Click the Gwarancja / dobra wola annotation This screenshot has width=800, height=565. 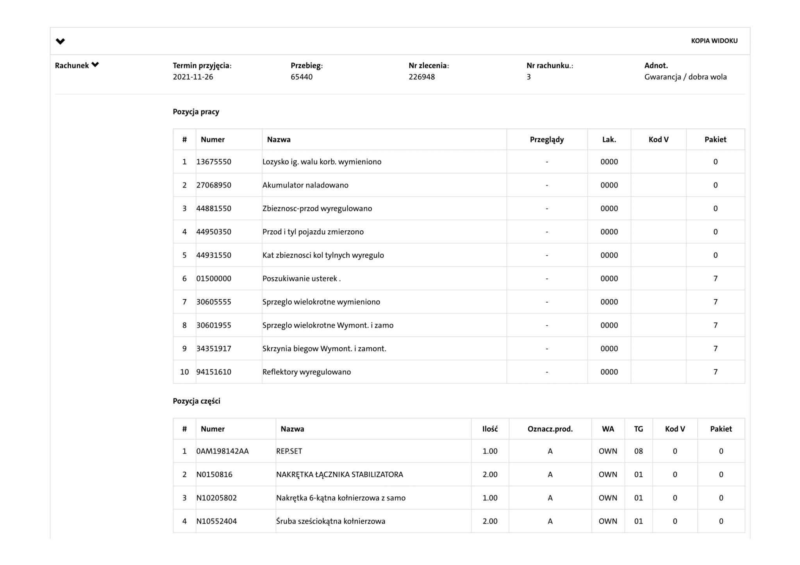click(x=685, y=77)
